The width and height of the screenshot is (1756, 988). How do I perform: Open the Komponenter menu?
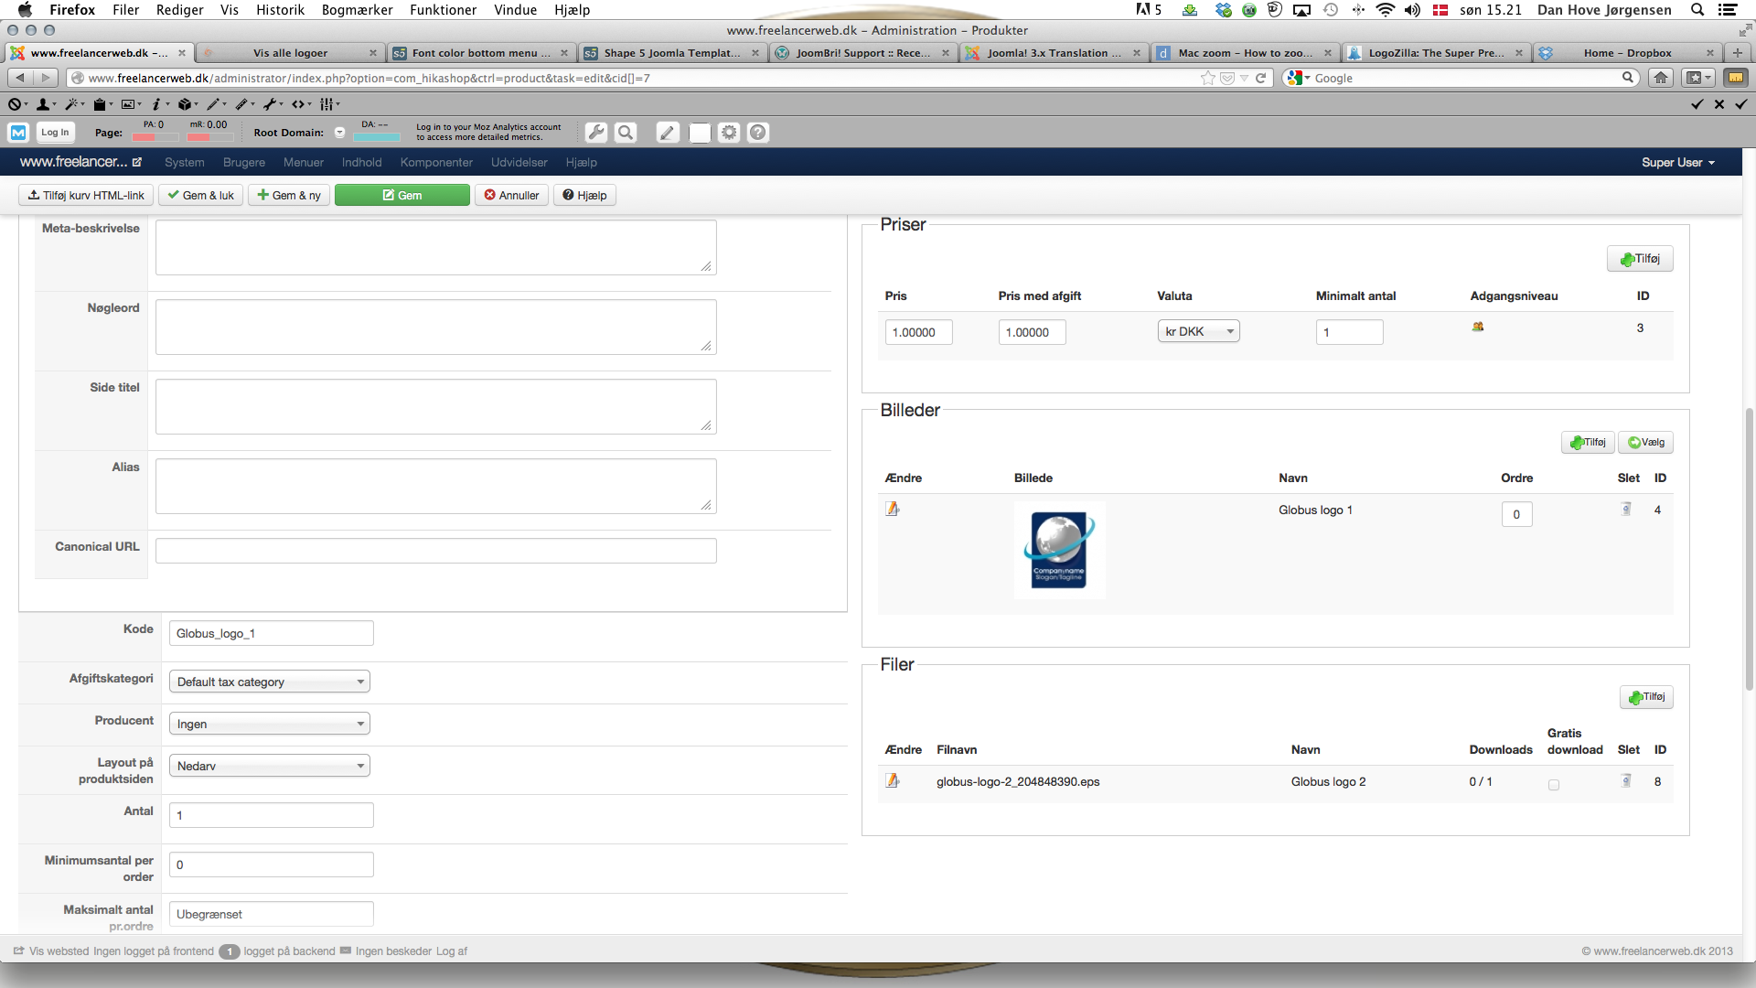tap(436, 162)
